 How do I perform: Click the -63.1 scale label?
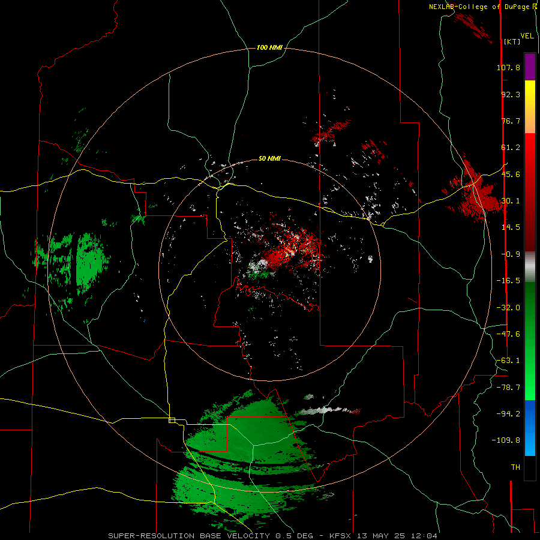click(x=508, y=361)
